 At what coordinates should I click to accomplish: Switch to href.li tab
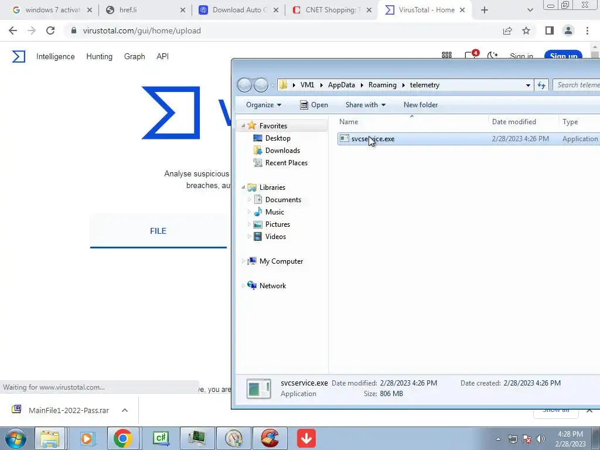point(146,10)
